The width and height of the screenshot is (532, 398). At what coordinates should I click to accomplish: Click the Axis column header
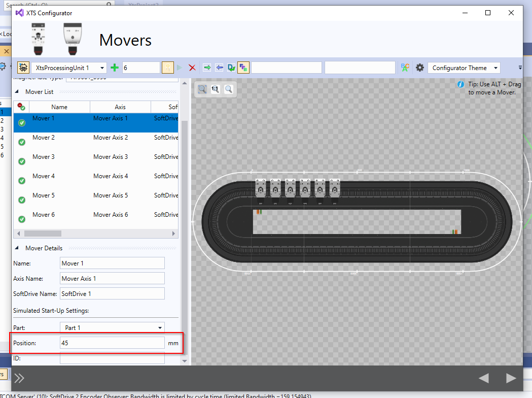[120, 107]
